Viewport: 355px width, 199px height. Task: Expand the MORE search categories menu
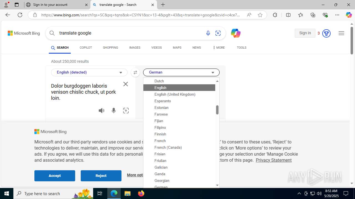click(x=219, y=48)
